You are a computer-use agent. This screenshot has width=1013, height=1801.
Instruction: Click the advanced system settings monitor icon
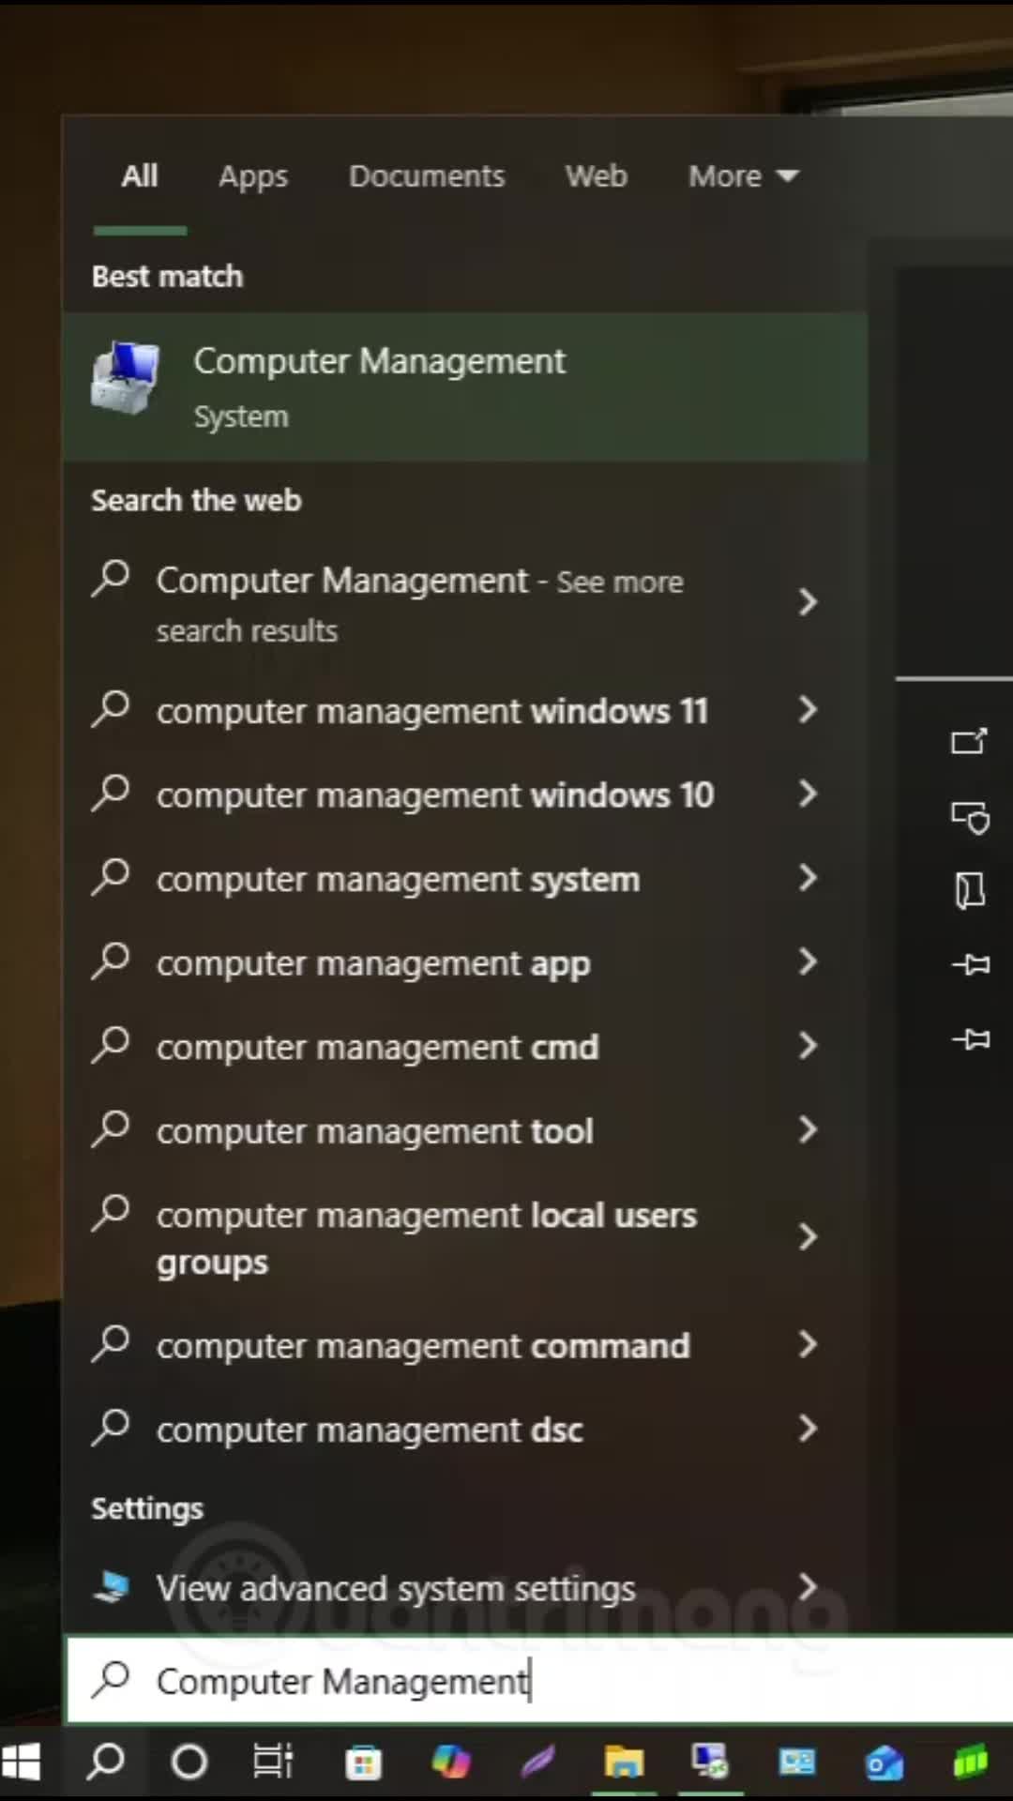coord(112,1587)
